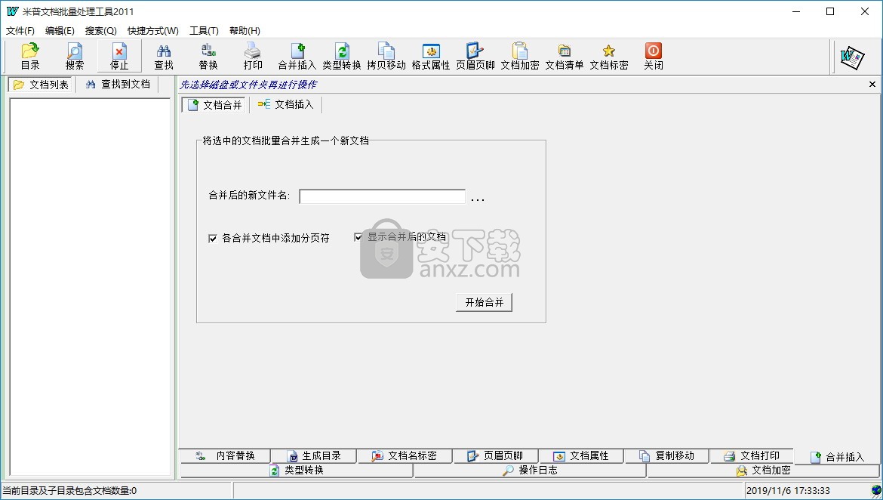Click status text 当前目录及子目录包含文档数量:0
Screen dimensions: 883x500
(x=70, y=490)
